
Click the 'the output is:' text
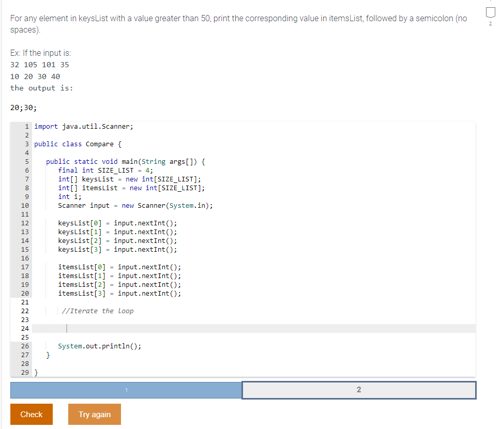pyautogui.click(x=41, y=88)
